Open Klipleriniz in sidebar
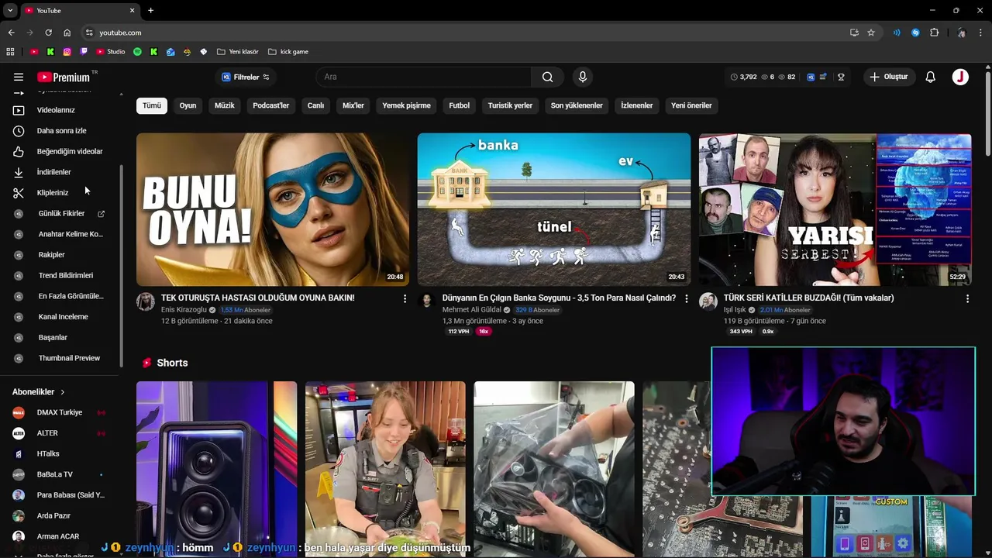 (x=61, y=193)
